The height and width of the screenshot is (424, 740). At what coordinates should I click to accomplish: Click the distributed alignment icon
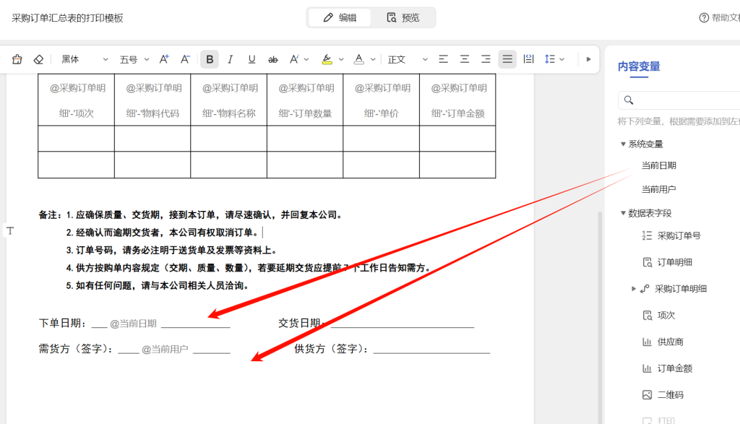pyautogui.click(x=528, y=59)
